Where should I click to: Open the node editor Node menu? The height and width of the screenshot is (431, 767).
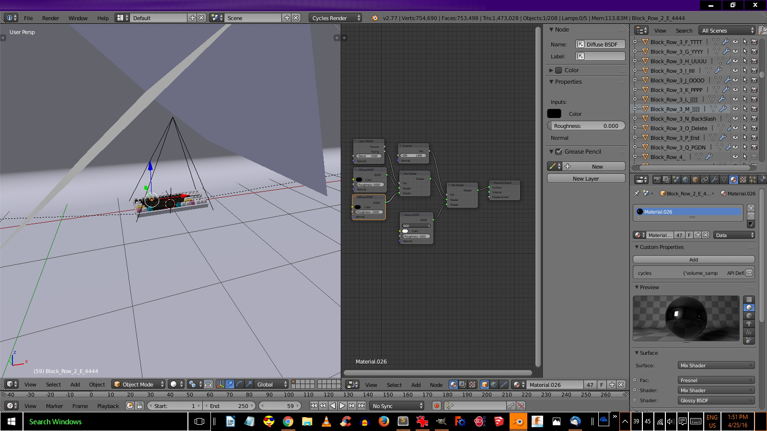pos(436,385)
